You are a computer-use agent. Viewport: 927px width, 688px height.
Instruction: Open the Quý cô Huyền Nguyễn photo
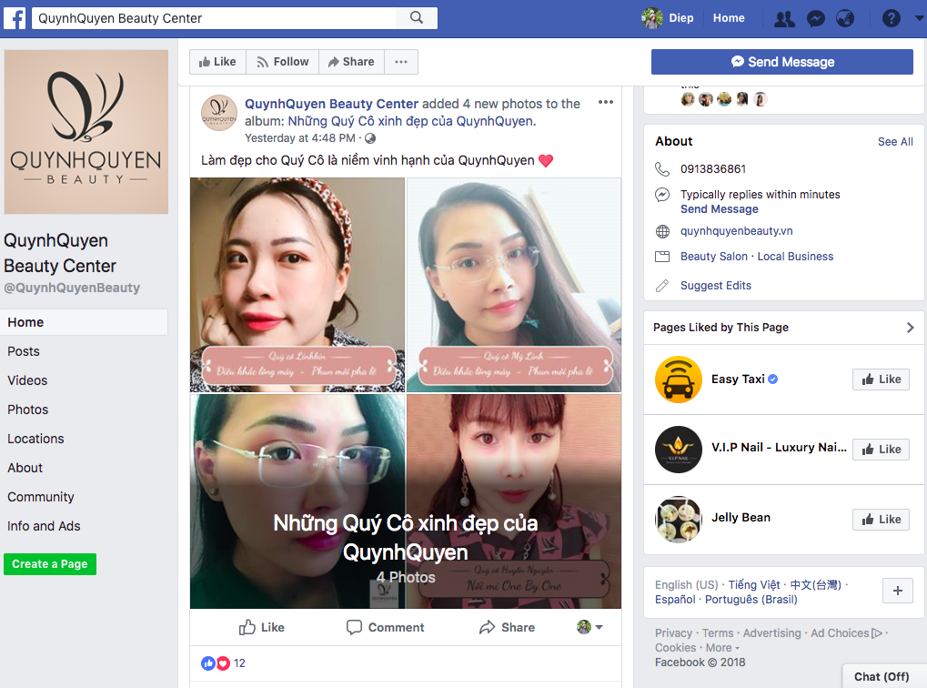click(514, 501)
